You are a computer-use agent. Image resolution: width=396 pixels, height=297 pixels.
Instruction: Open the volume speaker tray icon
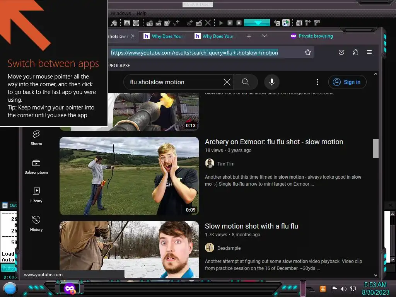(x=343, y=288)
